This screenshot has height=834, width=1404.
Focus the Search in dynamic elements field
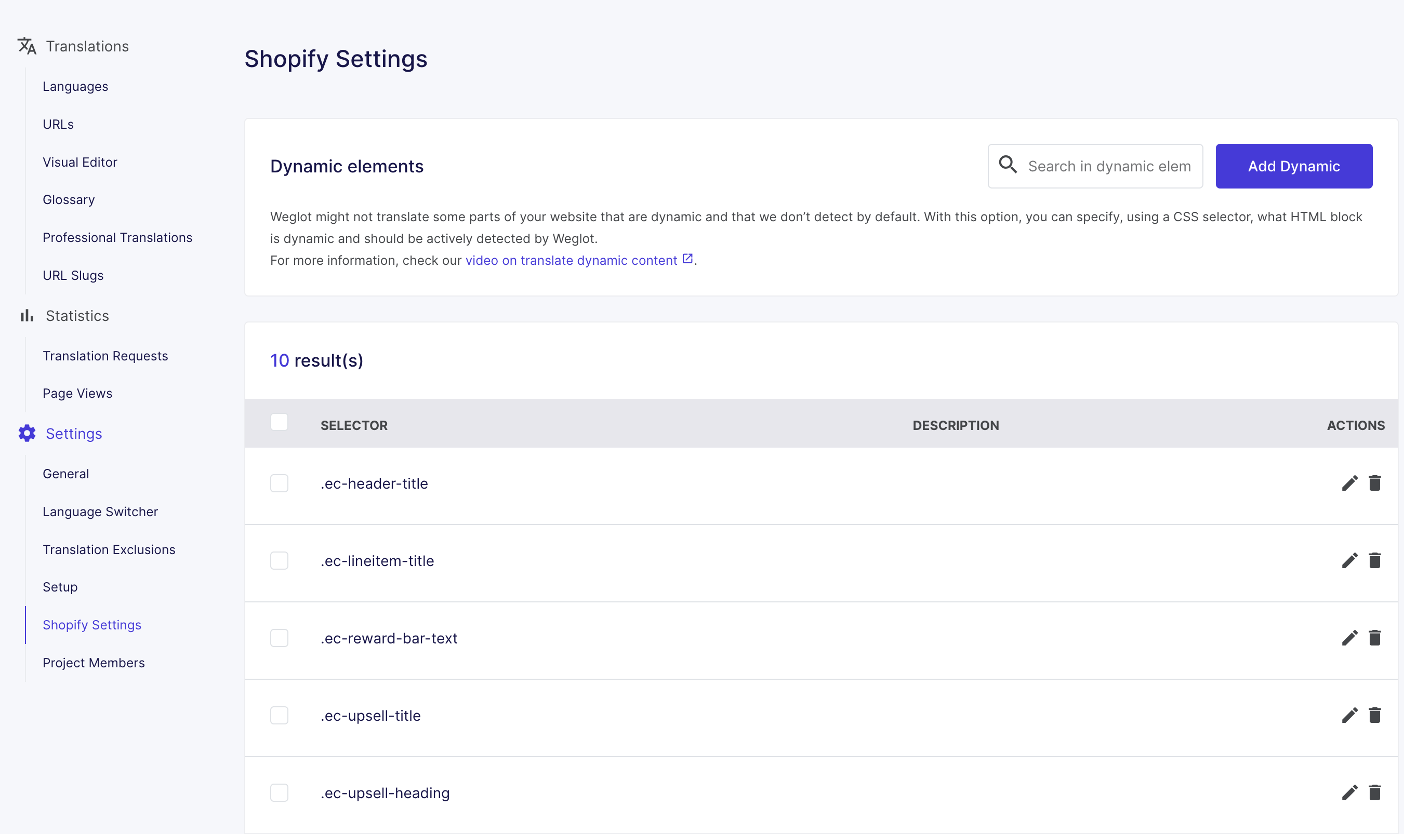coord(1095,166)
